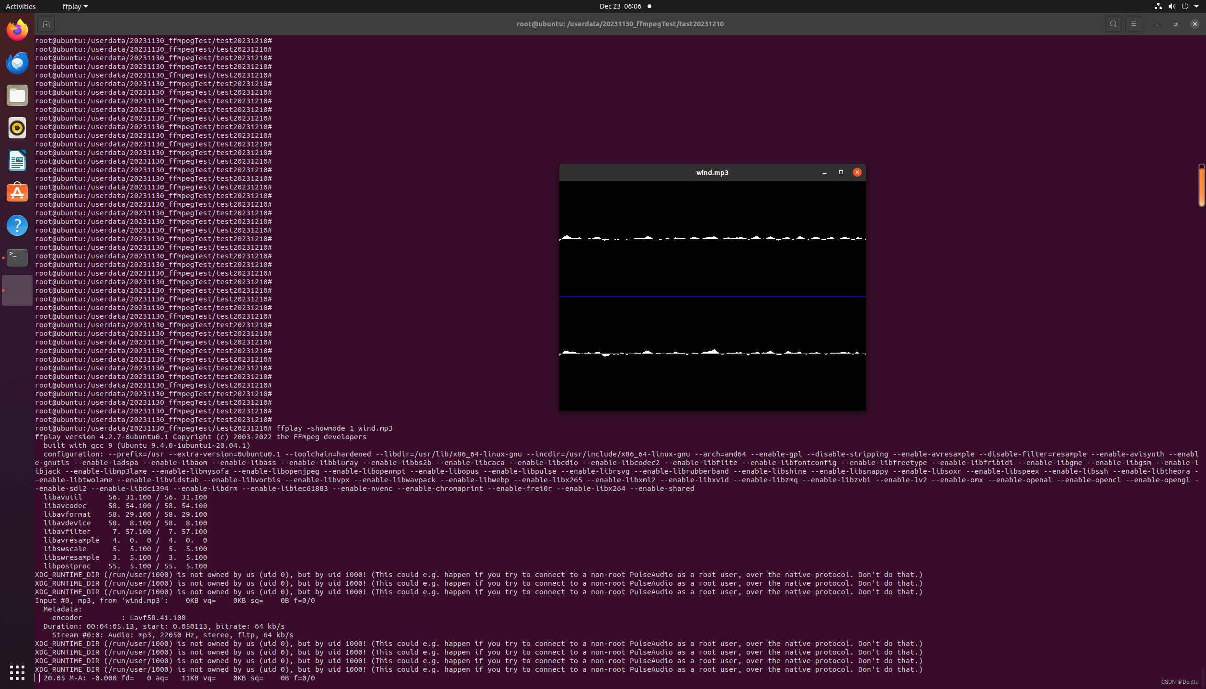Click the volume icon in top bar
This screenshot has height=689, width=1206.
[x=1172, y=6]
